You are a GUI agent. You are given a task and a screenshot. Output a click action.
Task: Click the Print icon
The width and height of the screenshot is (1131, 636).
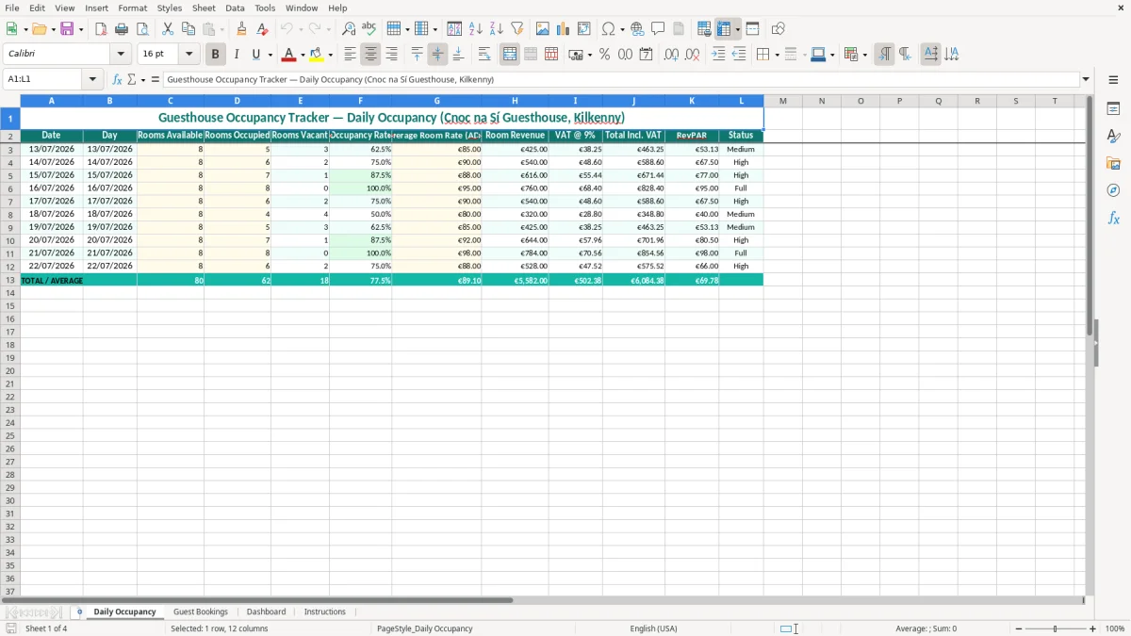point(122,29)
